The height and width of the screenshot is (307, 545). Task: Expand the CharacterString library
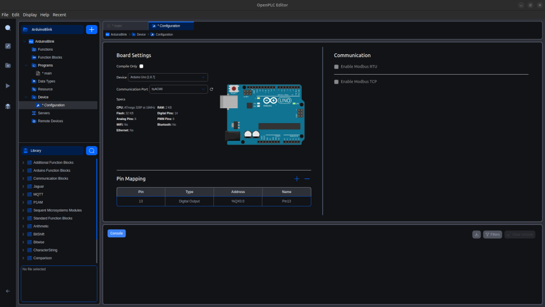pos(23,251)
